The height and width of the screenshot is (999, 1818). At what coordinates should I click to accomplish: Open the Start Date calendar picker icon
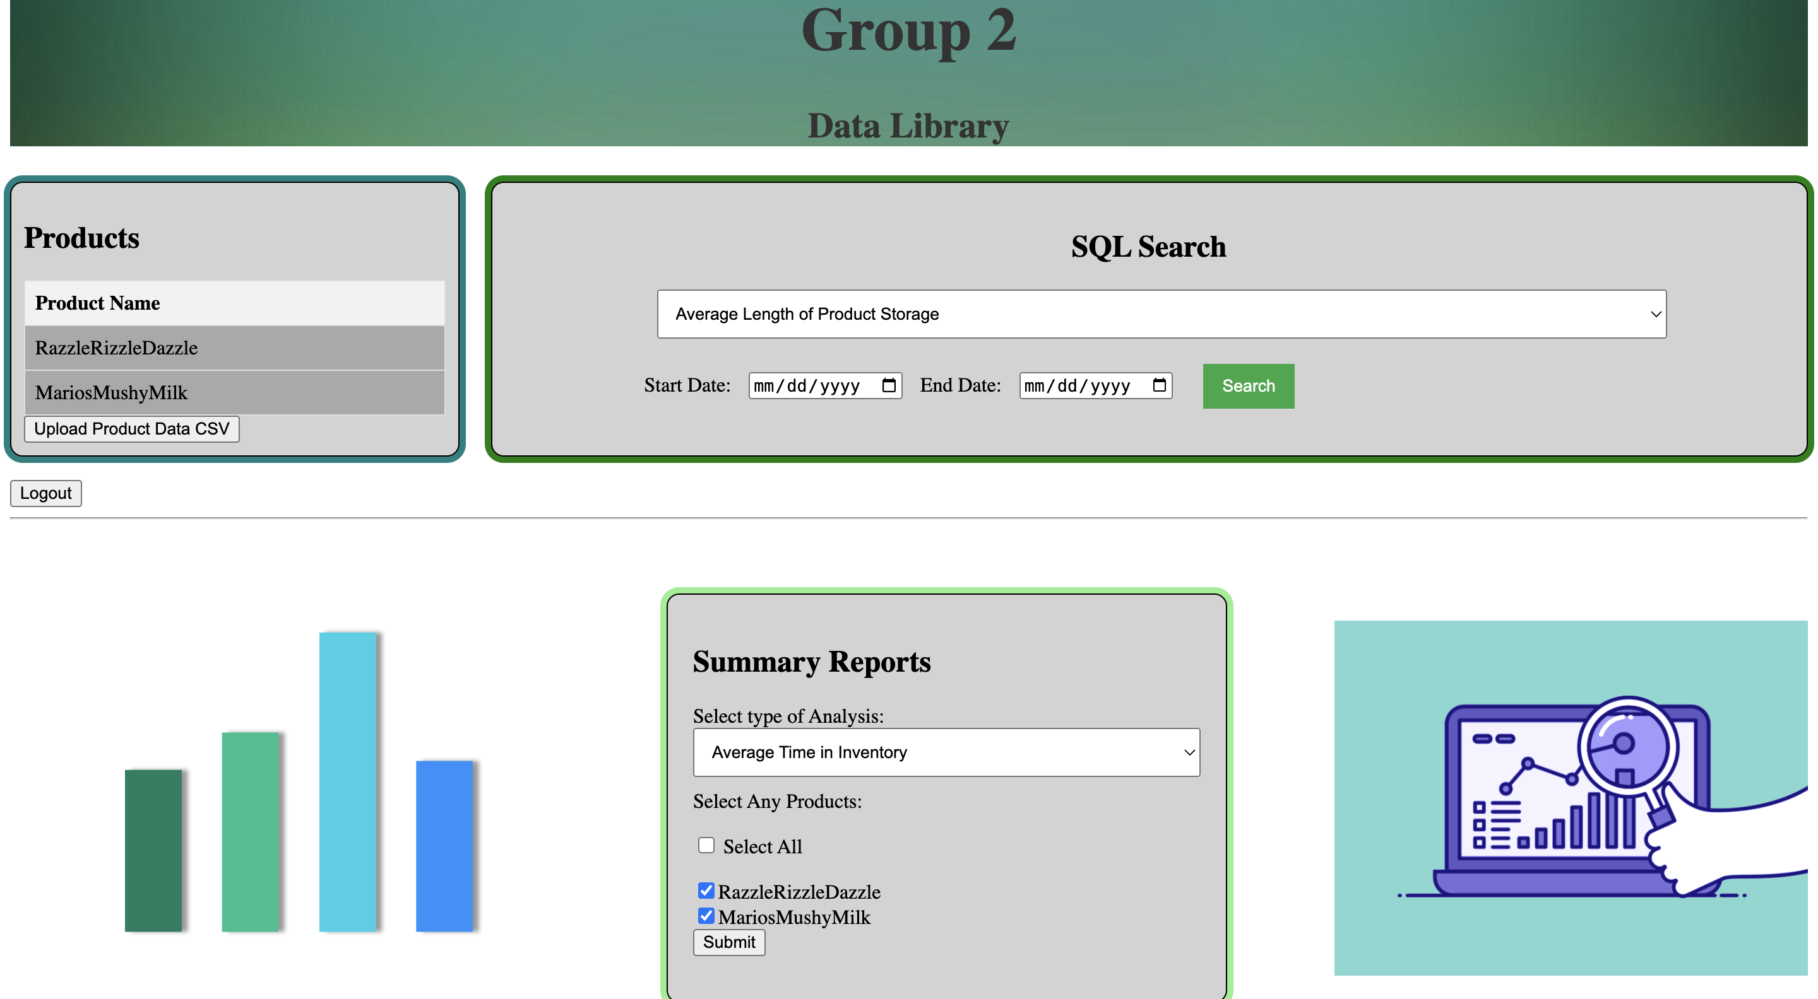click(x=889, y=385)
